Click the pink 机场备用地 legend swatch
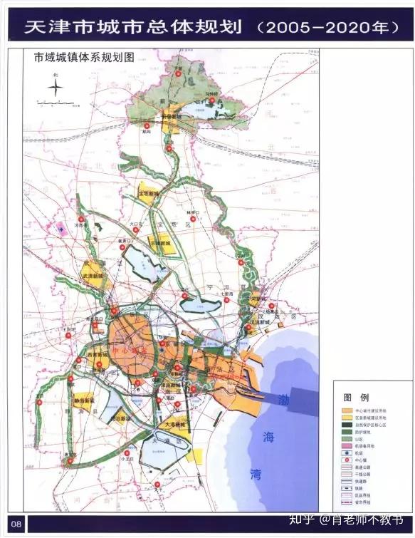 [x=347, y=446]
